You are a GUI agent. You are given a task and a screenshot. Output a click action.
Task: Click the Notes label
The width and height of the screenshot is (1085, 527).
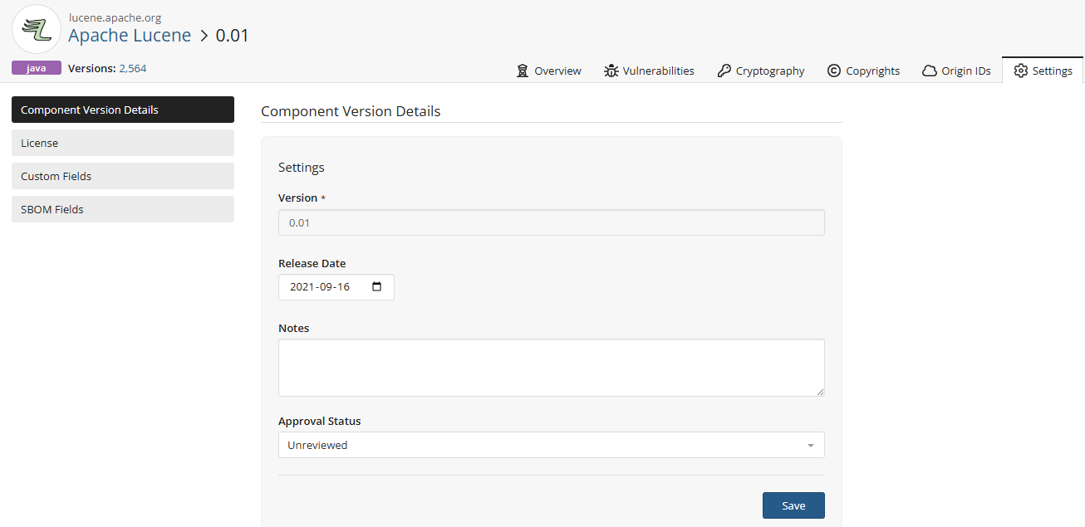pyautogui.click(x=294, y=329)
